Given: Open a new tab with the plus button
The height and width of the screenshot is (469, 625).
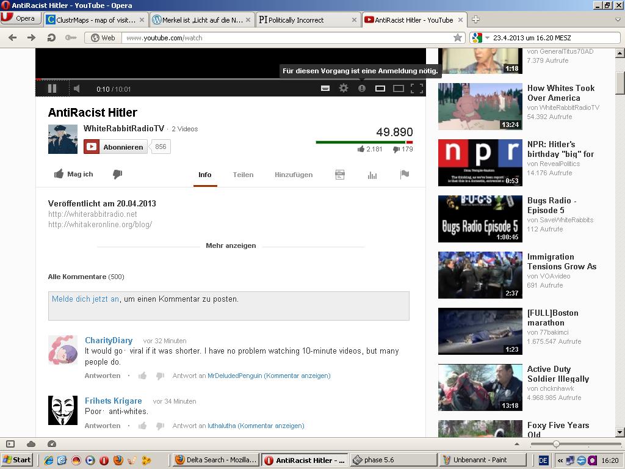Looking at the screenshot, I should tap(475, 19).
